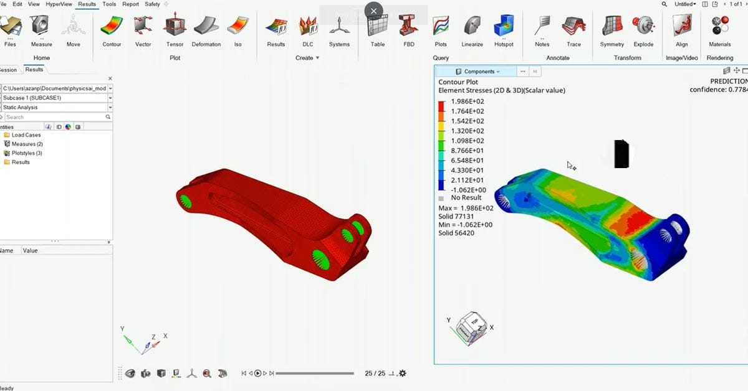Toggle the color column in browser
This screenshot has width=748, height=391.
[68, 126]
